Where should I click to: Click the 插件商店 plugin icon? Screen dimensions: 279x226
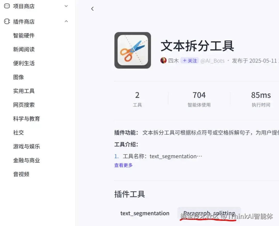tap(7, 21)
